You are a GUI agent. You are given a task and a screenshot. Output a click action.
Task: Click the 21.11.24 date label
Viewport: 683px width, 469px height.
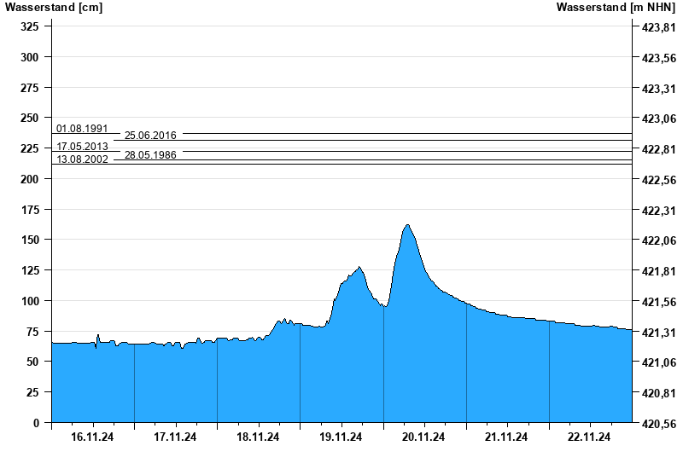pyautogui.click(x=506, y=437)
